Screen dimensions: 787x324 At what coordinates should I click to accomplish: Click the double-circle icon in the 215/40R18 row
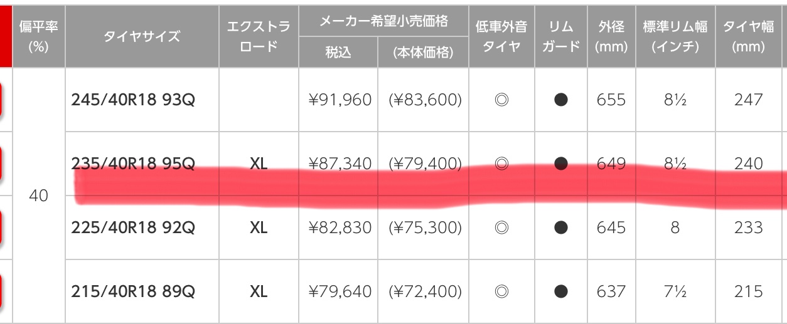501,291
